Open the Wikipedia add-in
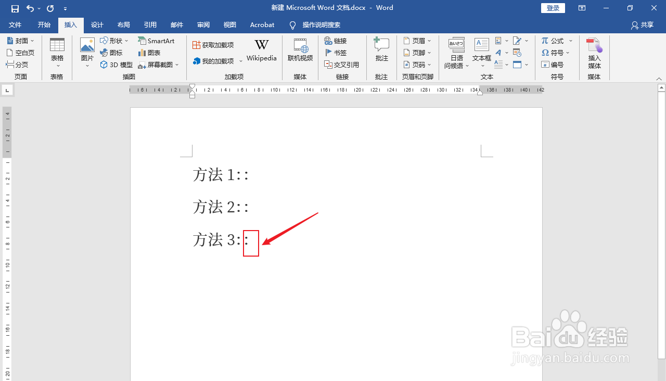The image size is (666, 381). click(x=262, y=51)
